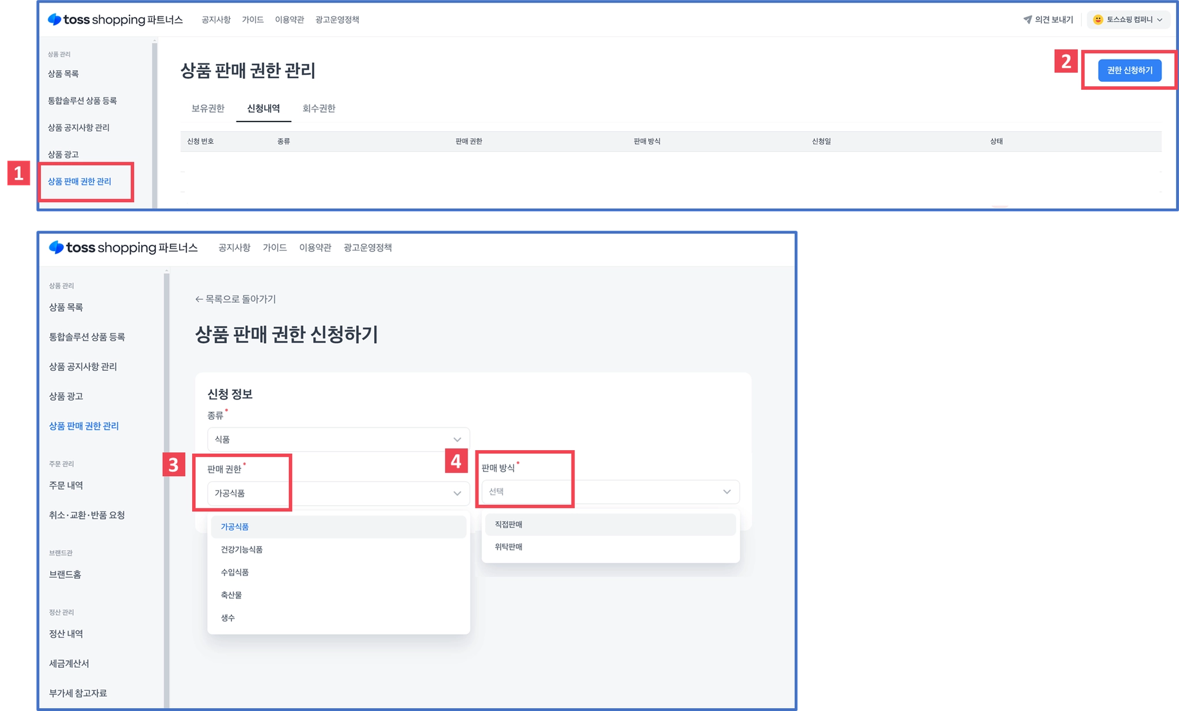Click the paper plane feedback icon
Viewport: 1179px width, 711px height.
(1028, 20)
